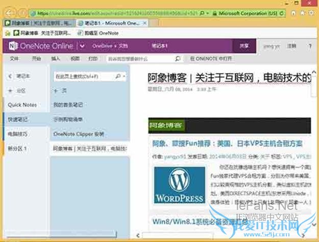Viewport: 319px width, 242px height.
Task: Click the refresh icon in address bar
Action: click(x=282, y=13)
